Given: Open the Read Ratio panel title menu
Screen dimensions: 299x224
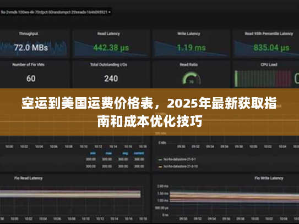Looking at the screenshot, I should point(188,64).
